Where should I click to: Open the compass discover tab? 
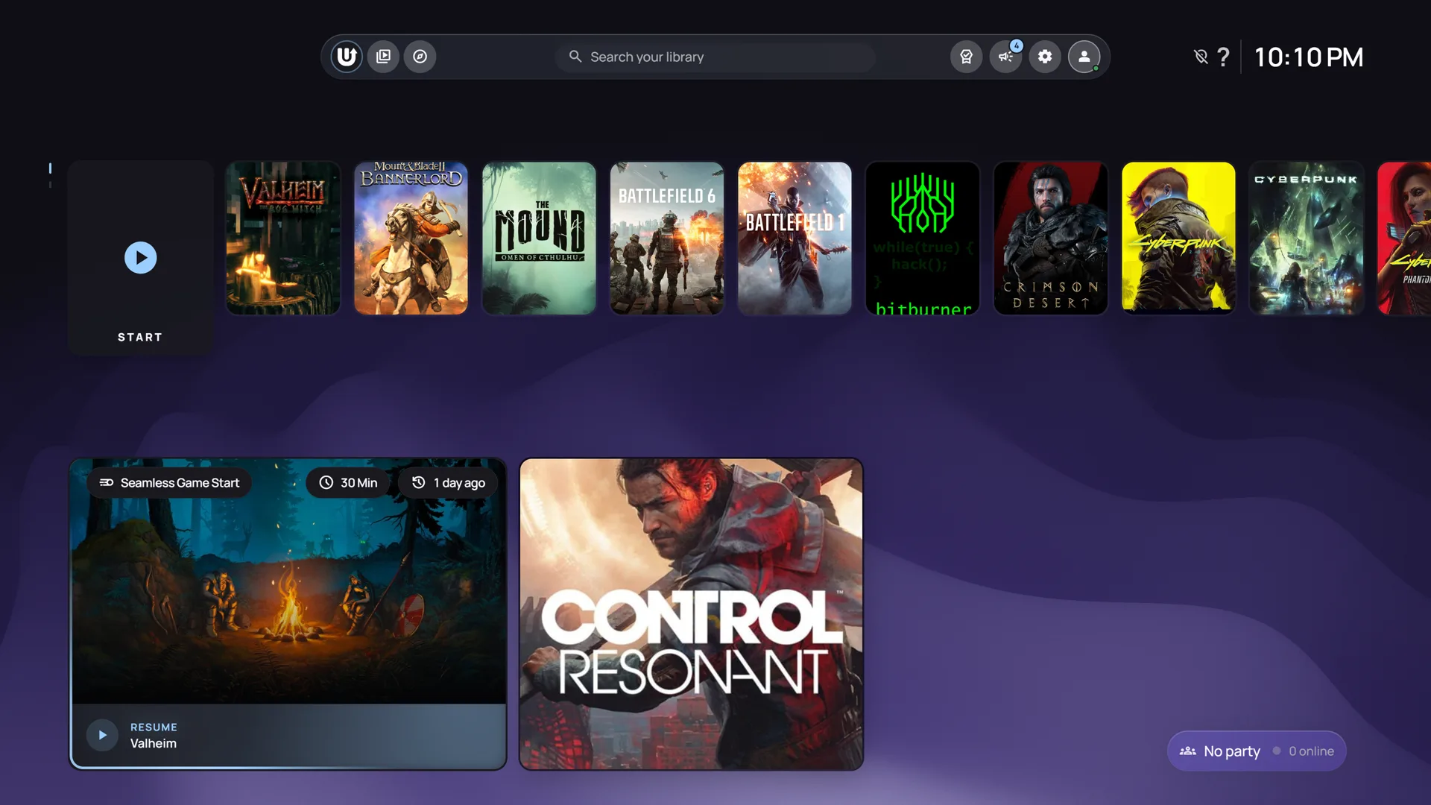click(420, 57)
